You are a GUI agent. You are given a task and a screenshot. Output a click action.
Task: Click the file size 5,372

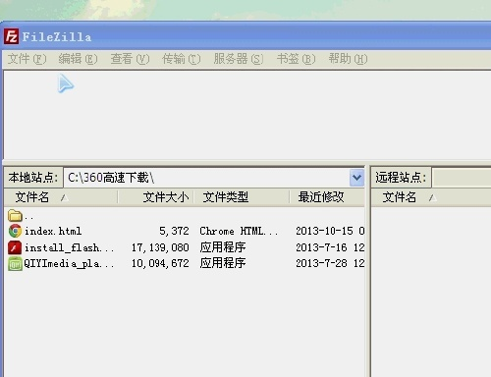[x=174, y=232]
